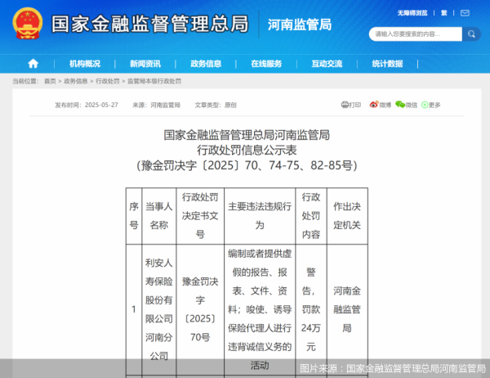The height and width of the screenshot is (378, 490).
Task: Open the 机构概况 menu
Action: [85, 64]
